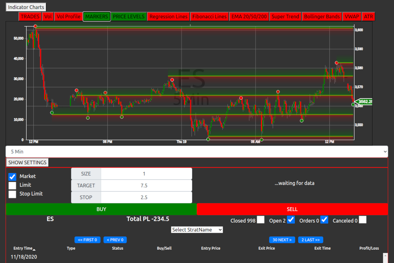Click the Type column header
Screen dimensions: 394x263
71,248
